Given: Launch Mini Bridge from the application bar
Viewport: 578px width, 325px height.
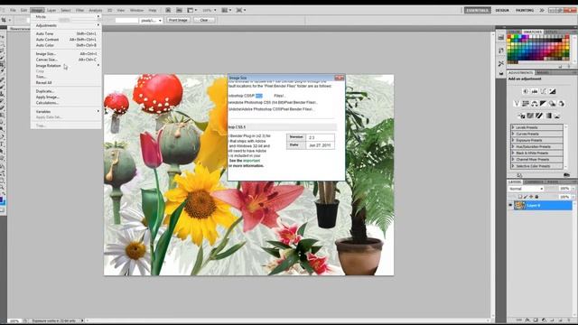Looking at the screenshot, I should [x=179, y=10].
